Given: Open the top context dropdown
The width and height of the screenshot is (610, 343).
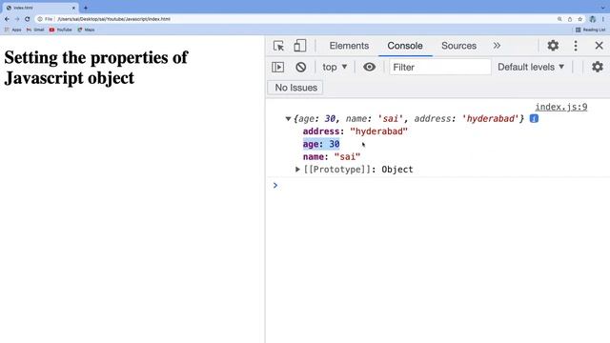Looking at the screenshot, I should click(335, 67).
